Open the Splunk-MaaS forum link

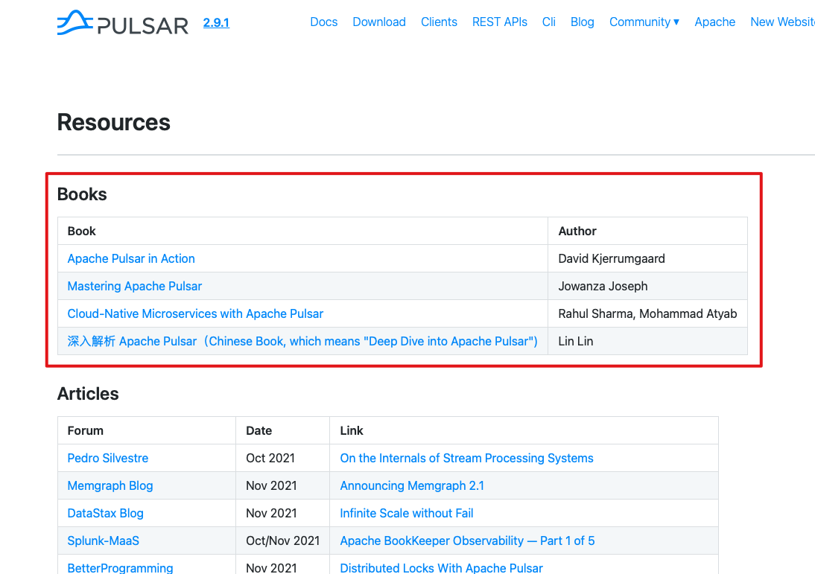pos(104,540)
